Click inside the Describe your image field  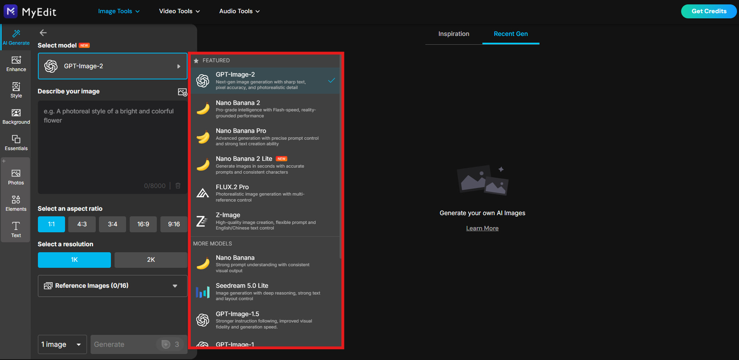tap(113, 147)
